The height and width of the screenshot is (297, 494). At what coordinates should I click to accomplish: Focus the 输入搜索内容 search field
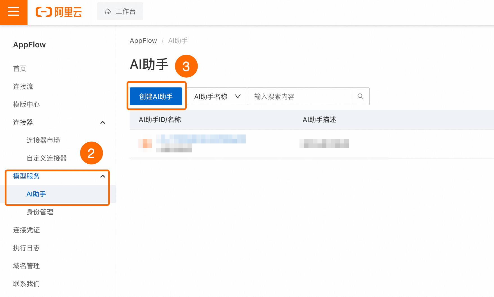299,96
